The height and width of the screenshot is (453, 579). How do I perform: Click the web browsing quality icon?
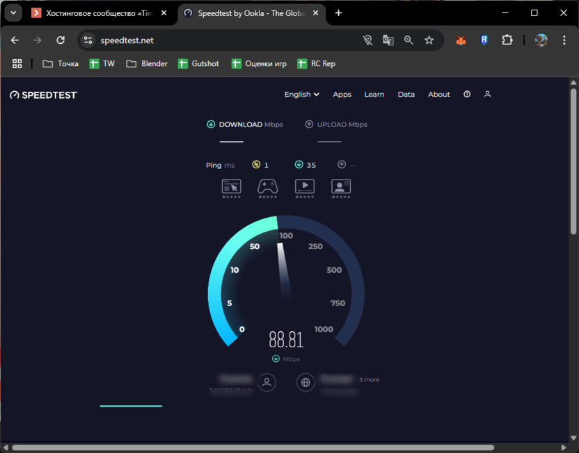231,186
